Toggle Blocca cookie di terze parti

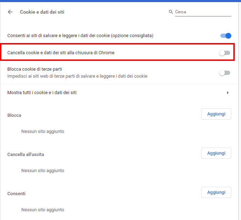pyautogui.click(x=225, y=73)
